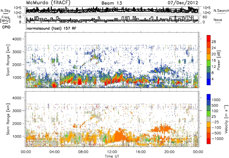Click the '-1000' velocity colorbar tick
This screenshot has height=158, width=229.
point(218,139)
